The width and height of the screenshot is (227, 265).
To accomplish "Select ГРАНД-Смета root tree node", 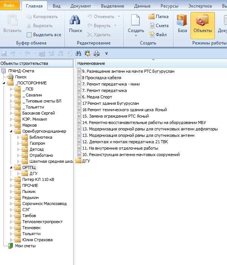I will pos(21,71).
